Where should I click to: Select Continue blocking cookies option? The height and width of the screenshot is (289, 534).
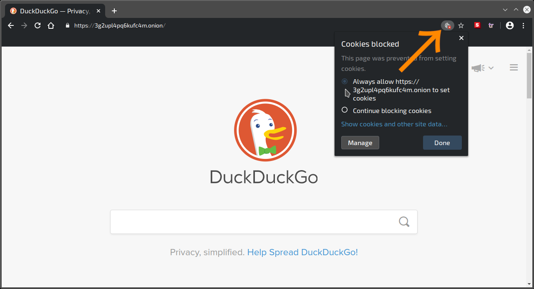(345, 110)
